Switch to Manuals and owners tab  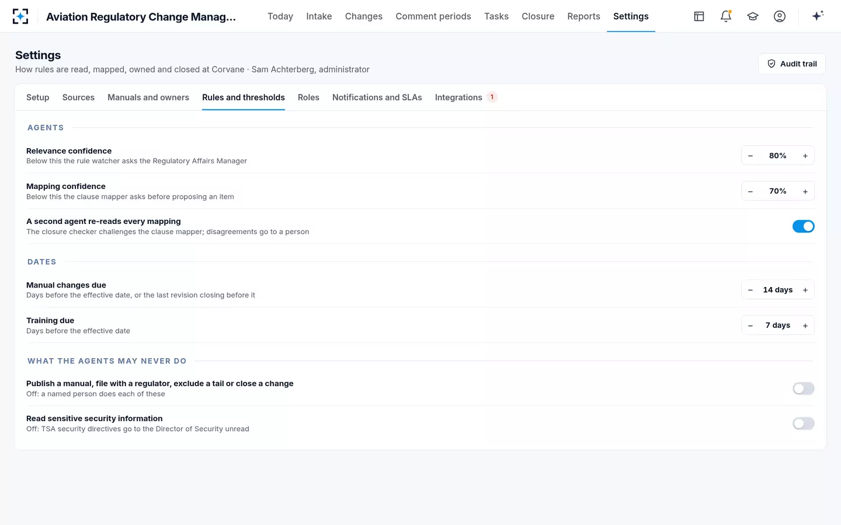click(148, 97)
